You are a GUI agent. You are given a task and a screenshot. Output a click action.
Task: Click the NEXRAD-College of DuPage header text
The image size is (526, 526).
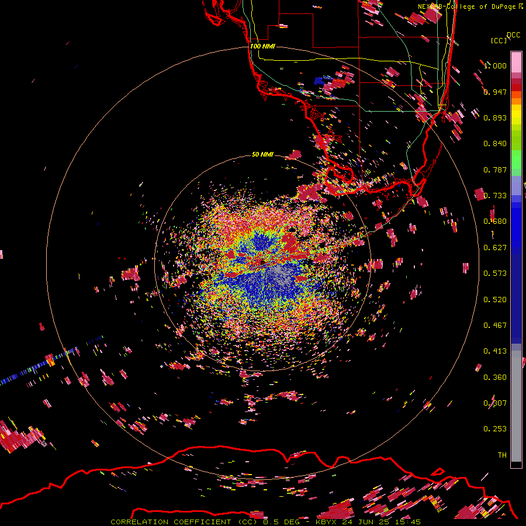470,6
